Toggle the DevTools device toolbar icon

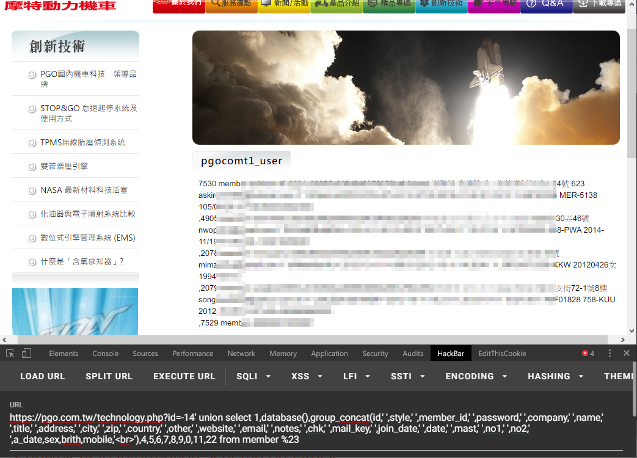pos(26,353)
